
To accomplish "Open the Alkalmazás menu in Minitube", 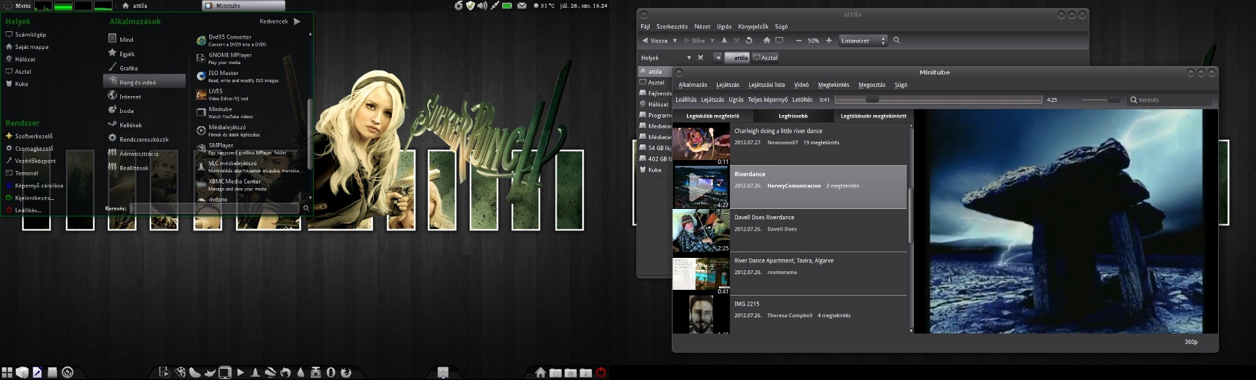I will pos(693,85).
